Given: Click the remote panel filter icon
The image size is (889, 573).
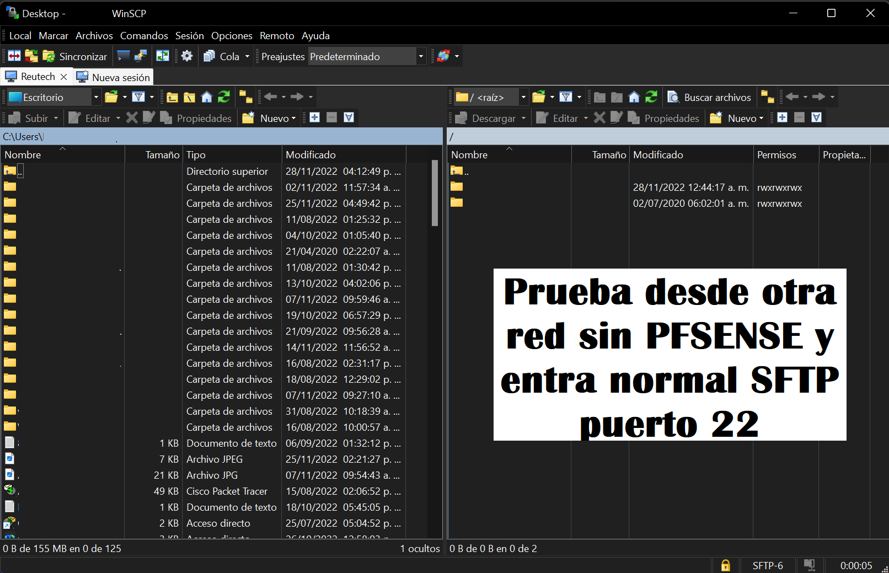Looking at the screenshot, I should [x=566, y=97].
